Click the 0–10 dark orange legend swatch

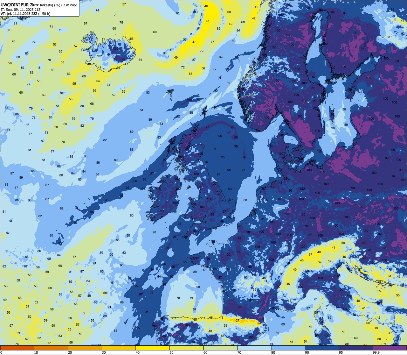(x=17, y=348)
